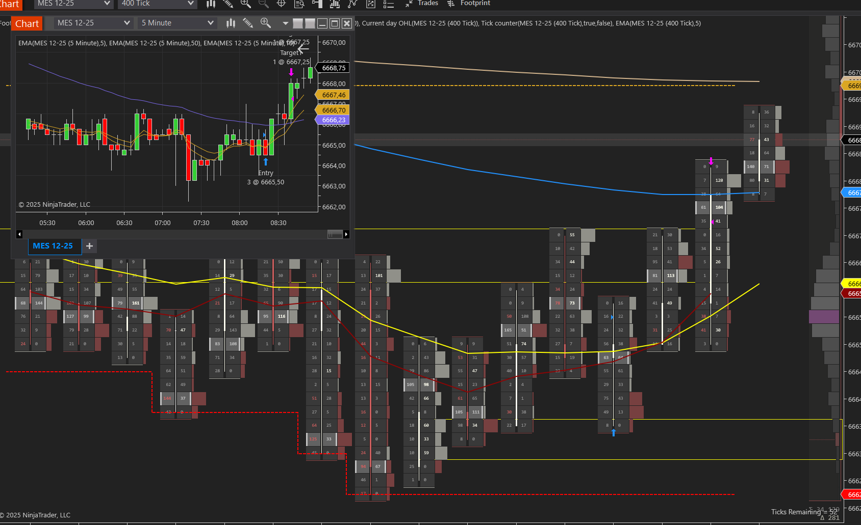
Task: Open the bar type icon in the main toolbar
Action: click(x=211, y=4)
